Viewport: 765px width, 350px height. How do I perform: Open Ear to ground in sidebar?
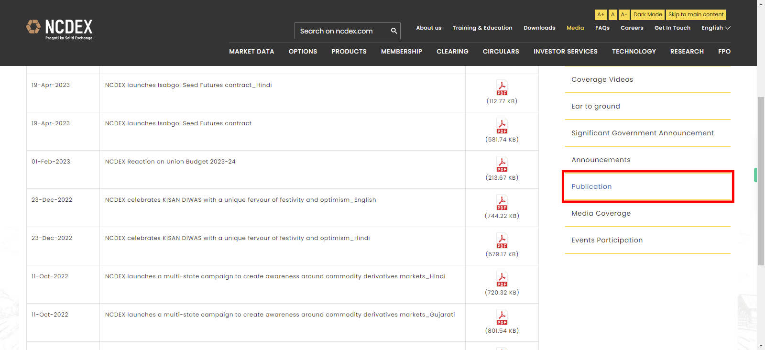point(595,106)
